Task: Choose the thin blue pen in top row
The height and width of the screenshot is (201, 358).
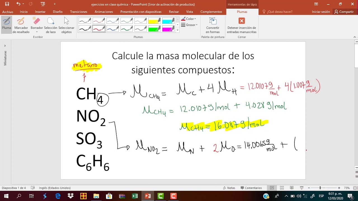Action: (113, 21)
